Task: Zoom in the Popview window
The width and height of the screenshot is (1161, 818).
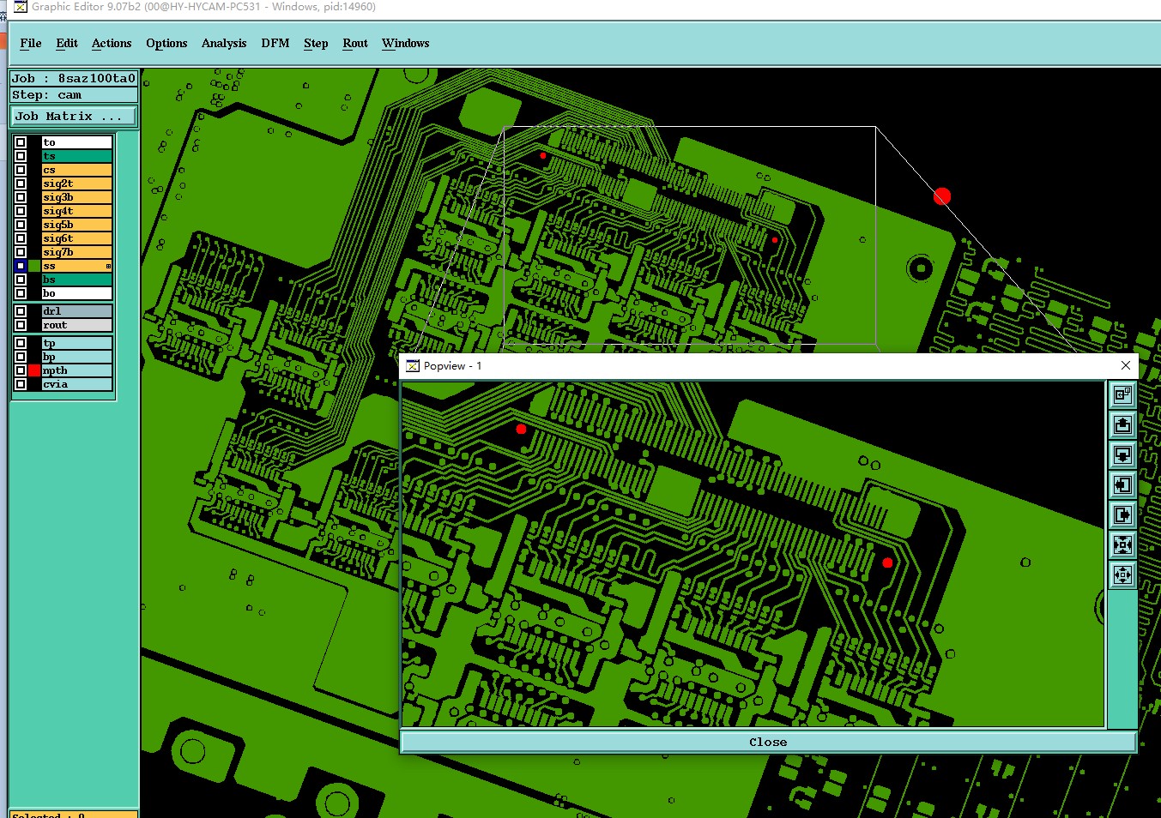Action: click(x=1122, y=544)
